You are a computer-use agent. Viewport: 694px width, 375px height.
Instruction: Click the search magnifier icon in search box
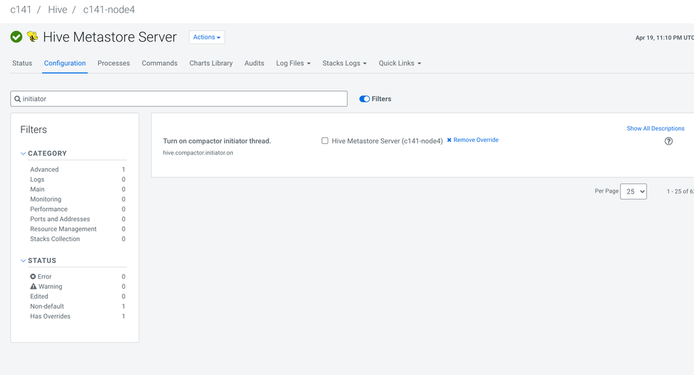(x=17, y=99)
